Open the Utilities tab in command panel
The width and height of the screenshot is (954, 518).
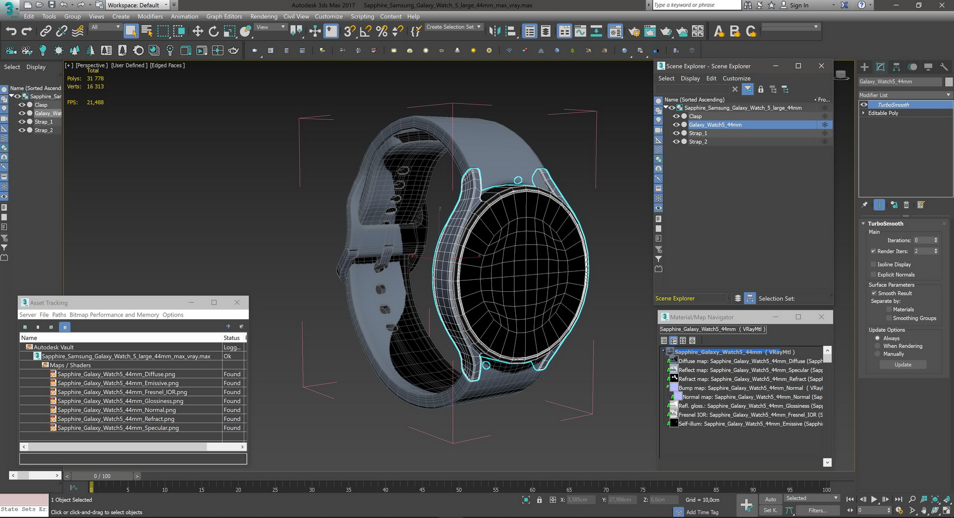pos(944,67)
